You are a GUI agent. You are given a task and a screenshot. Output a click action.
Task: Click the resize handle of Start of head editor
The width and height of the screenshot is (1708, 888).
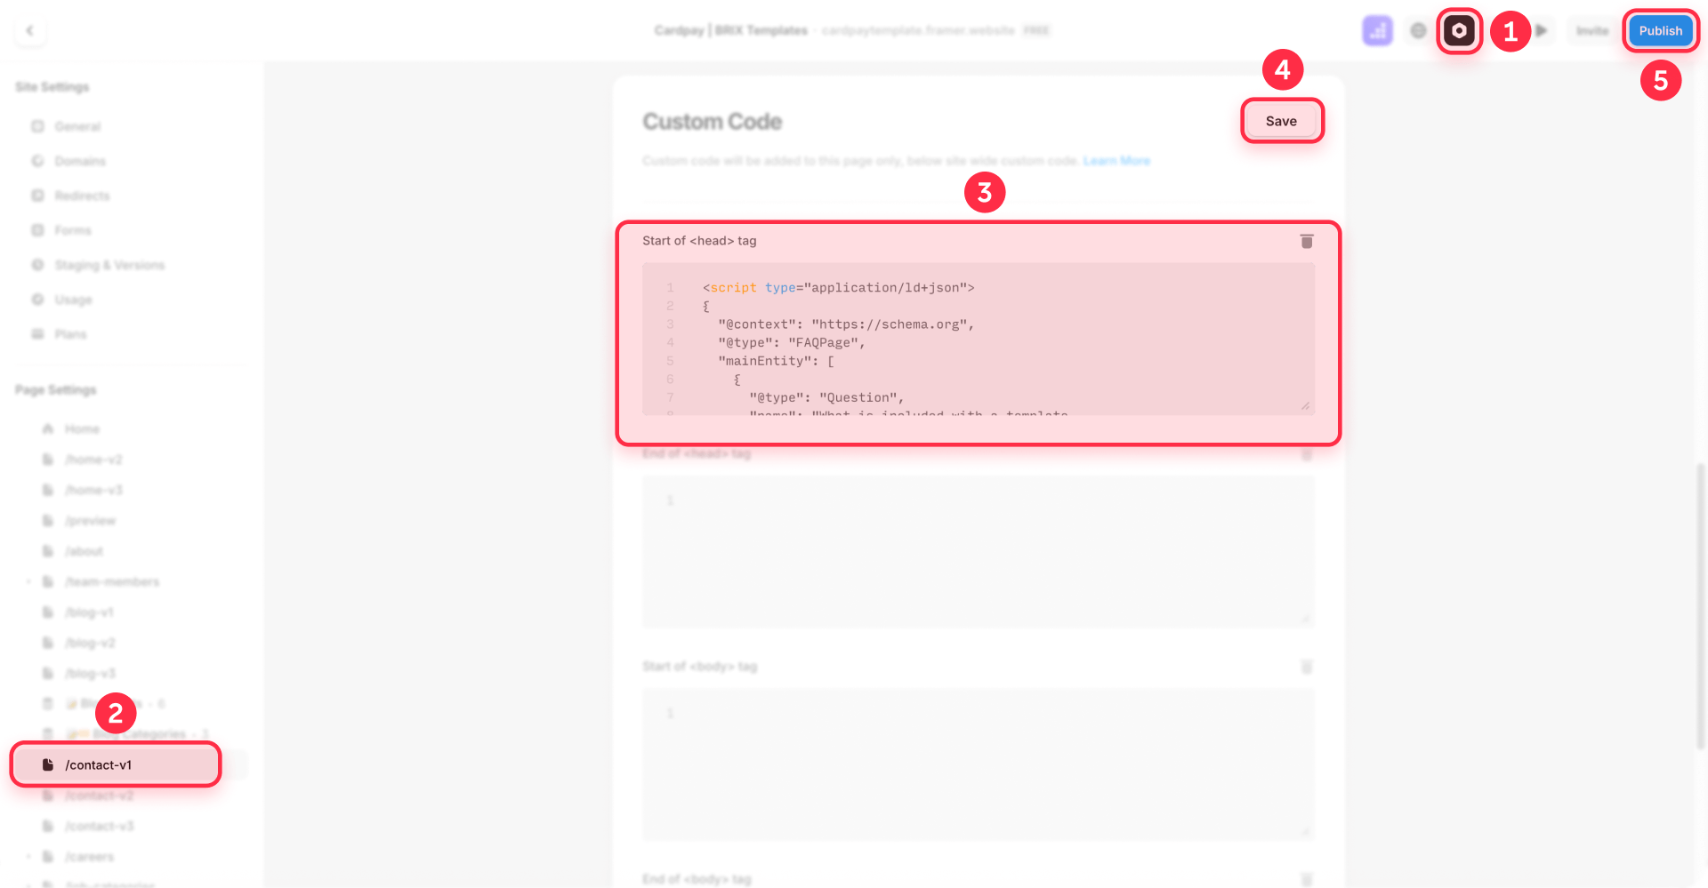pos(1305,406)
